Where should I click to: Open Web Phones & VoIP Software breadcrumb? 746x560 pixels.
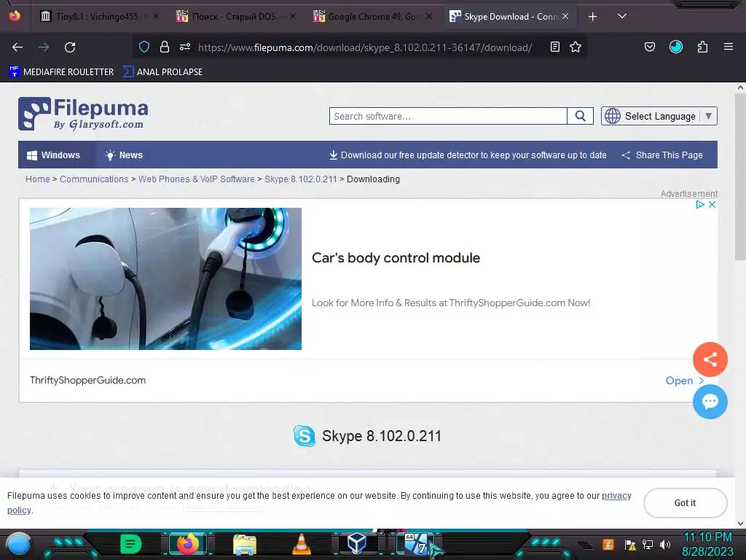[197, 179]
